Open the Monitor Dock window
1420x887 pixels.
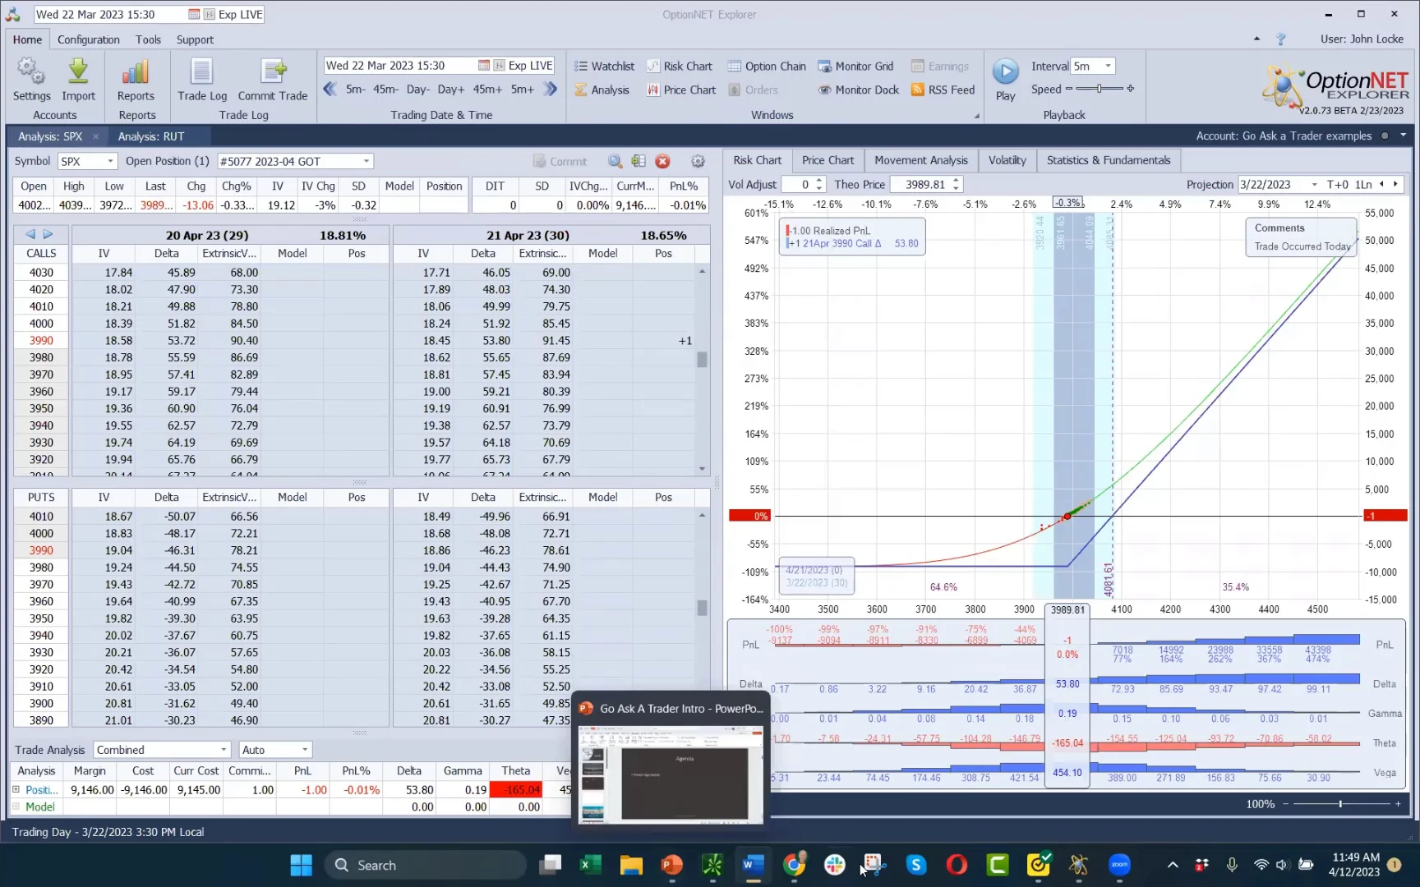(x=859, y=90)
